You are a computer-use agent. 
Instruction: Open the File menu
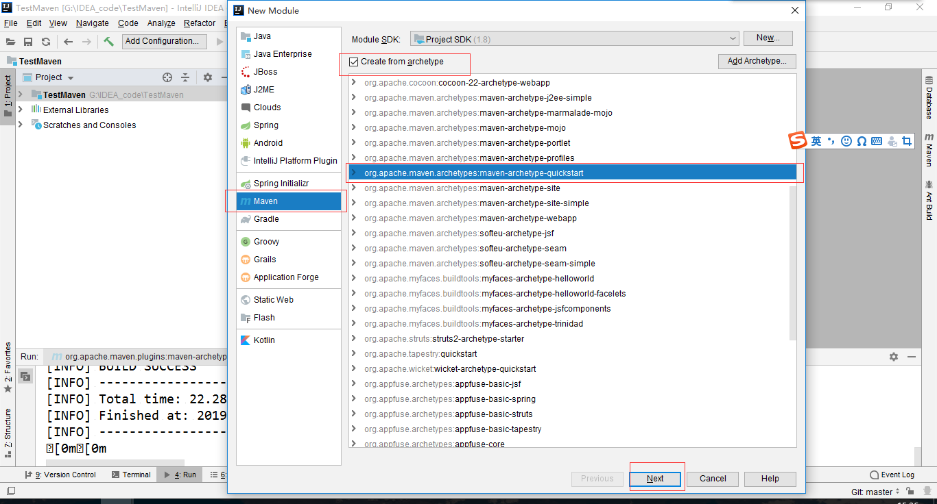11,23
